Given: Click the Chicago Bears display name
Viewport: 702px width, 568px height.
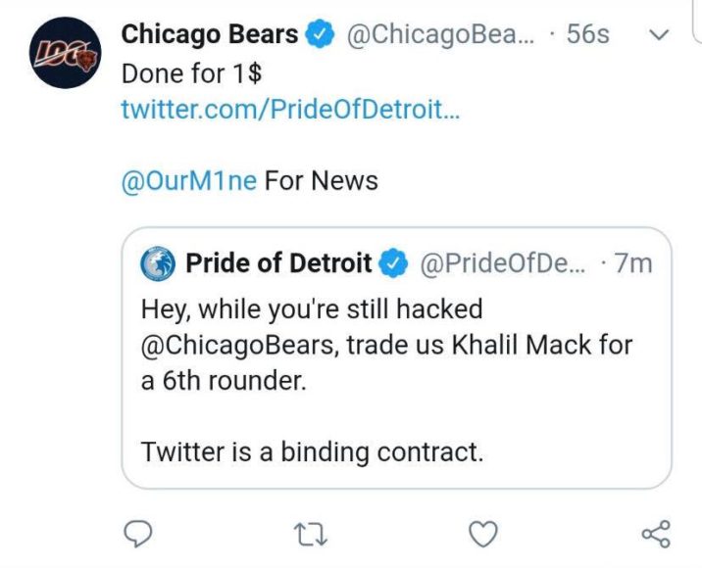Looking at the screenshot, I should pos(209,34).
